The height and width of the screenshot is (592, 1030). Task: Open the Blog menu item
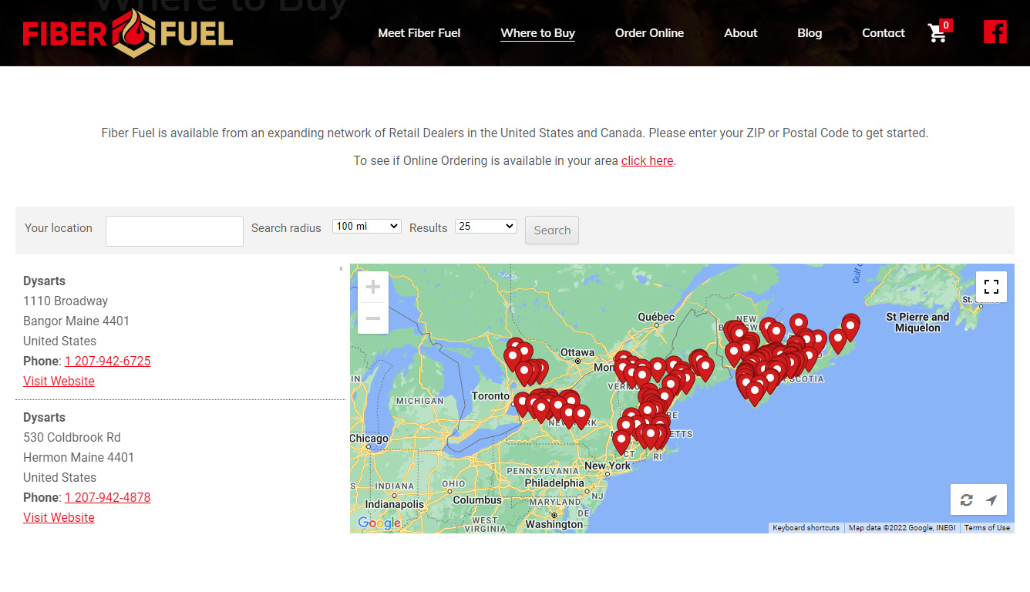click(810, 33)
